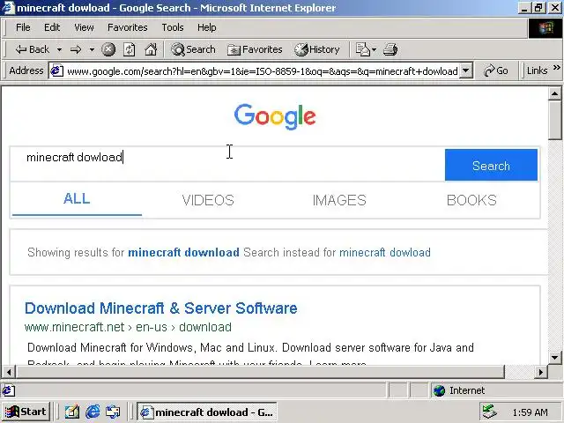Click the Windows logo throbber icon
Viewport: 564px width, 423px height.
coord(545,27)
